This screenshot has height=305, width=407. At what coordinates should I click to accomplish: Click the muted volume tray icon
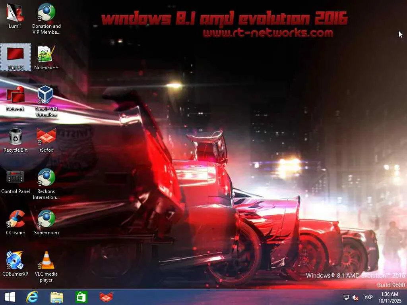[355, 297]
